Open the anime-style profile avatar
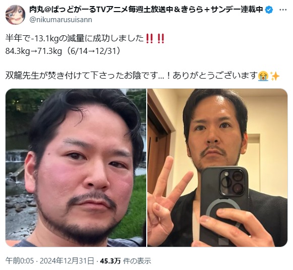Image resolution: width=293 pixels, height=270 pixels. coord(15,15)
